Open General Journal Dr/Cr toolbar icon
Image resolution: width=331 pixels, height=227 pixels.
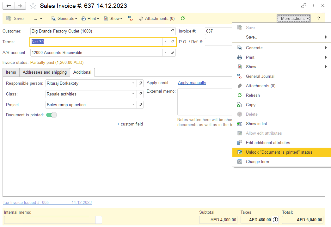[x=130, y=18]
